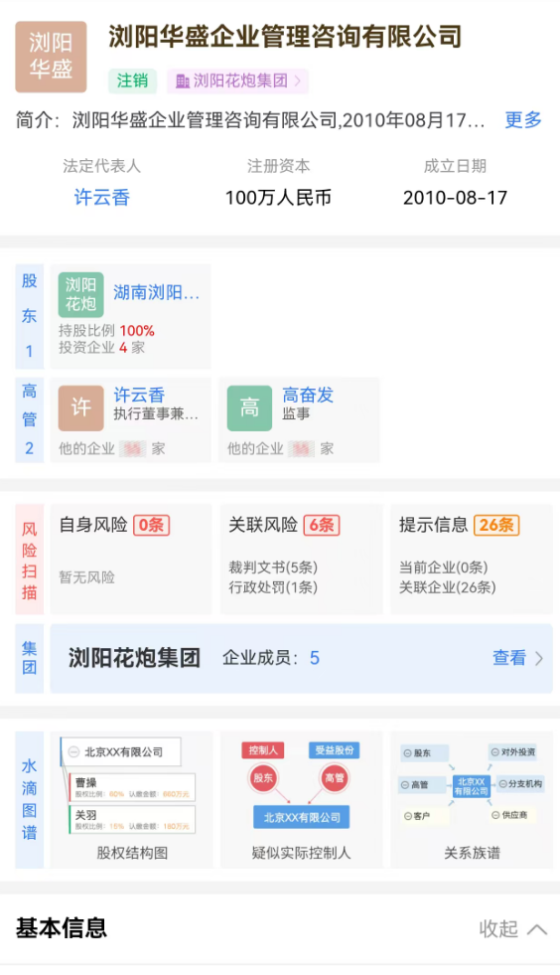Open the 关系族谱 thumbnail
This screenshot has height=975, width=560.
(x=472, y=800)
